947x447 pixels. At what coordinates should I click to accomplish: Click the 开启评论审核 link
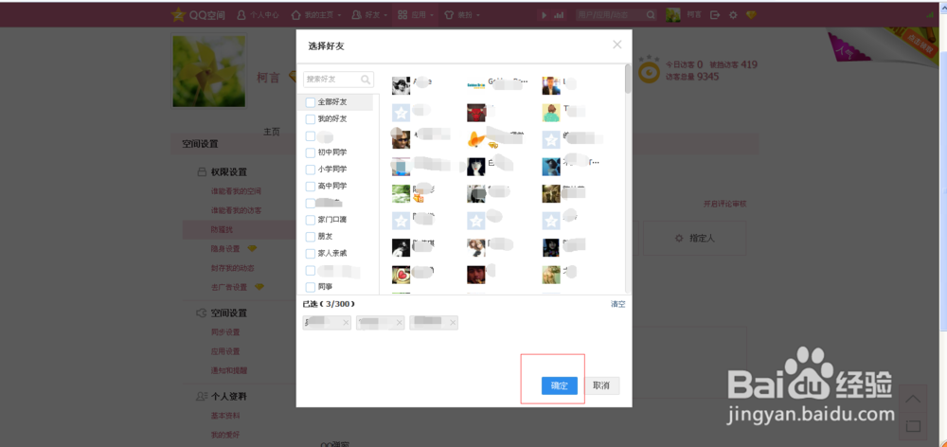pyautogui.click(x=724, y=205)
